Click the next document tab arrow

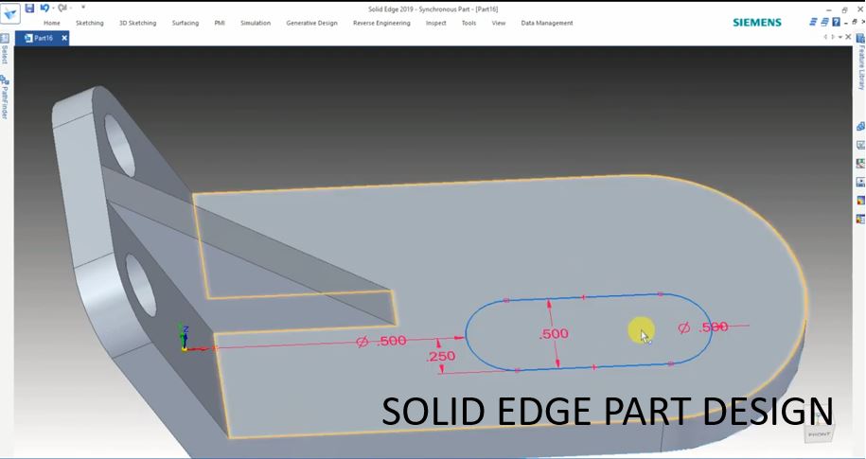click(832, 38)
